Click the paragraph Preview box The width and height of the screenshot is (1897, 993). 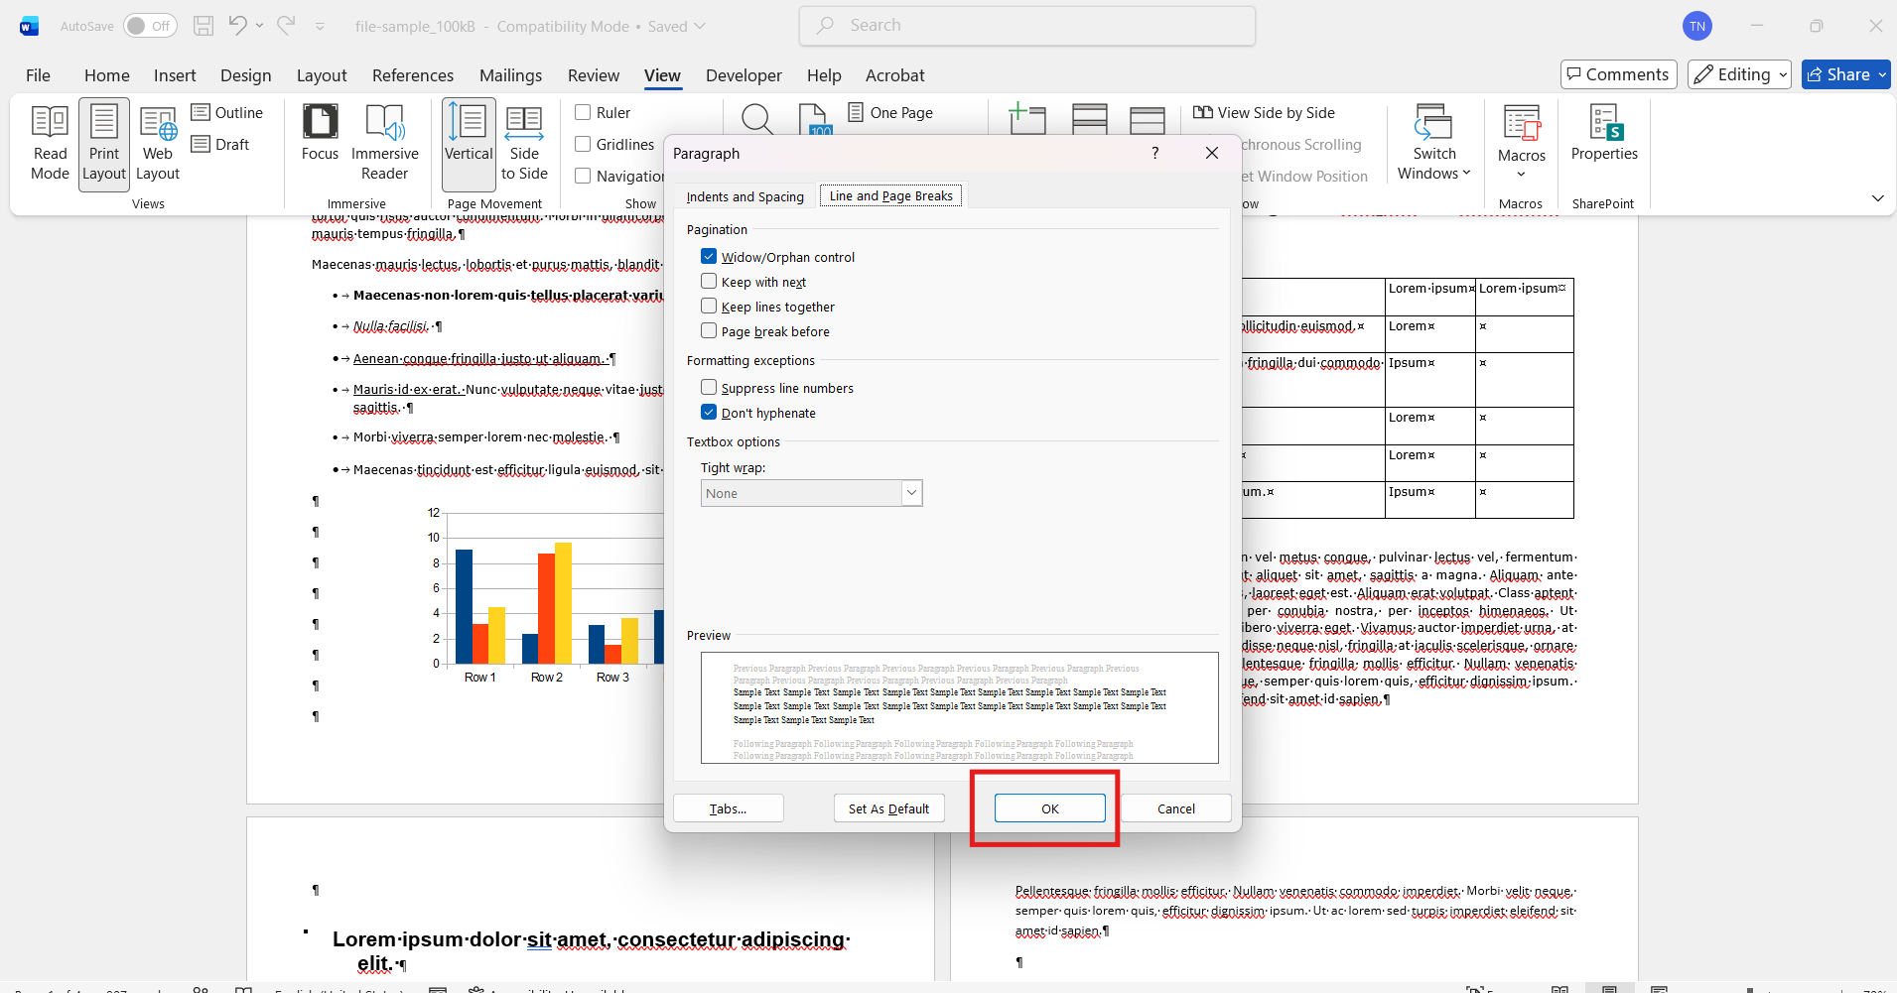pyautogui.click(x=960, y=707)
